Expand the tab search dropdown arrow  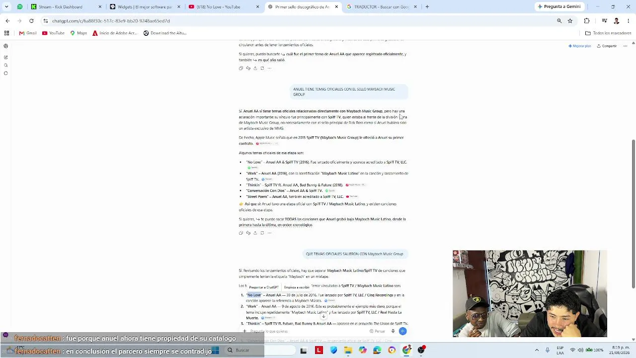6,7
